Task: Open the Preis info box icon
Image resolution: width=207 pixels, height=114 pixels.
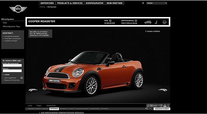Action: click(110, 20)
